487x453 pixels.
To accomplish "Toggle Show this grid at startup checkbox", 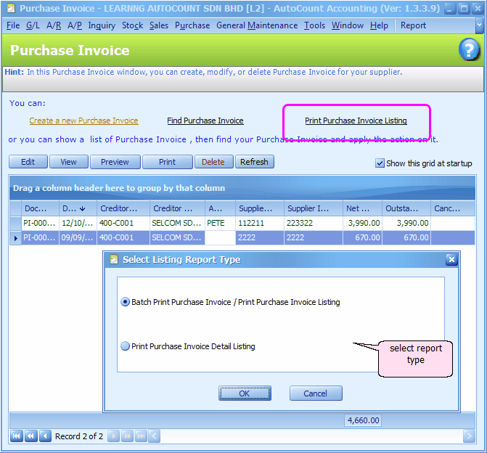I will point(380,163).
